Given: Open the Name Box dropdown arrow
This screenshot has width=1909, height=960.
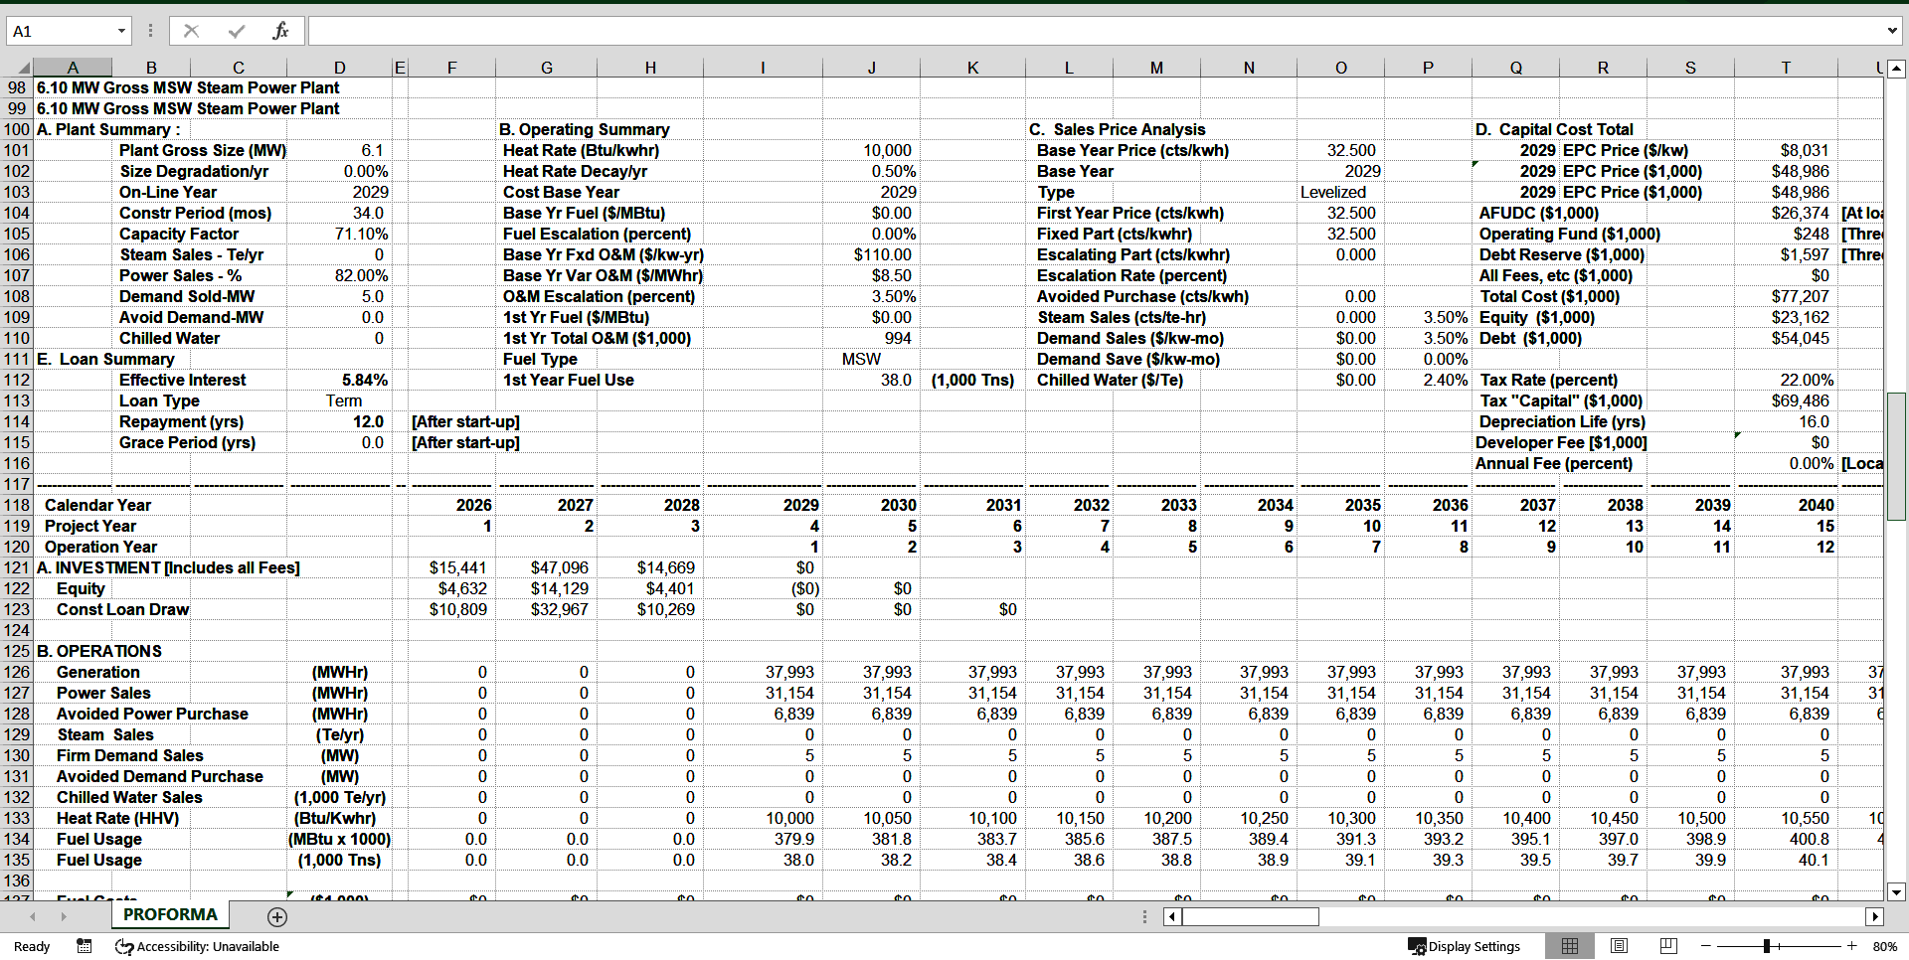Looking at the screenshot, I should [x=122, y=30].
